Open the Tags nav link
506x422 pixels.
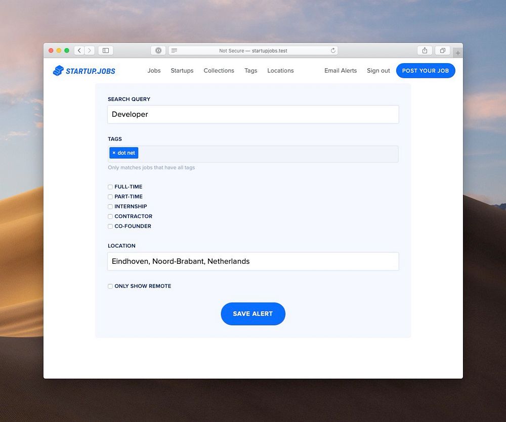click(x=251, y=71)
